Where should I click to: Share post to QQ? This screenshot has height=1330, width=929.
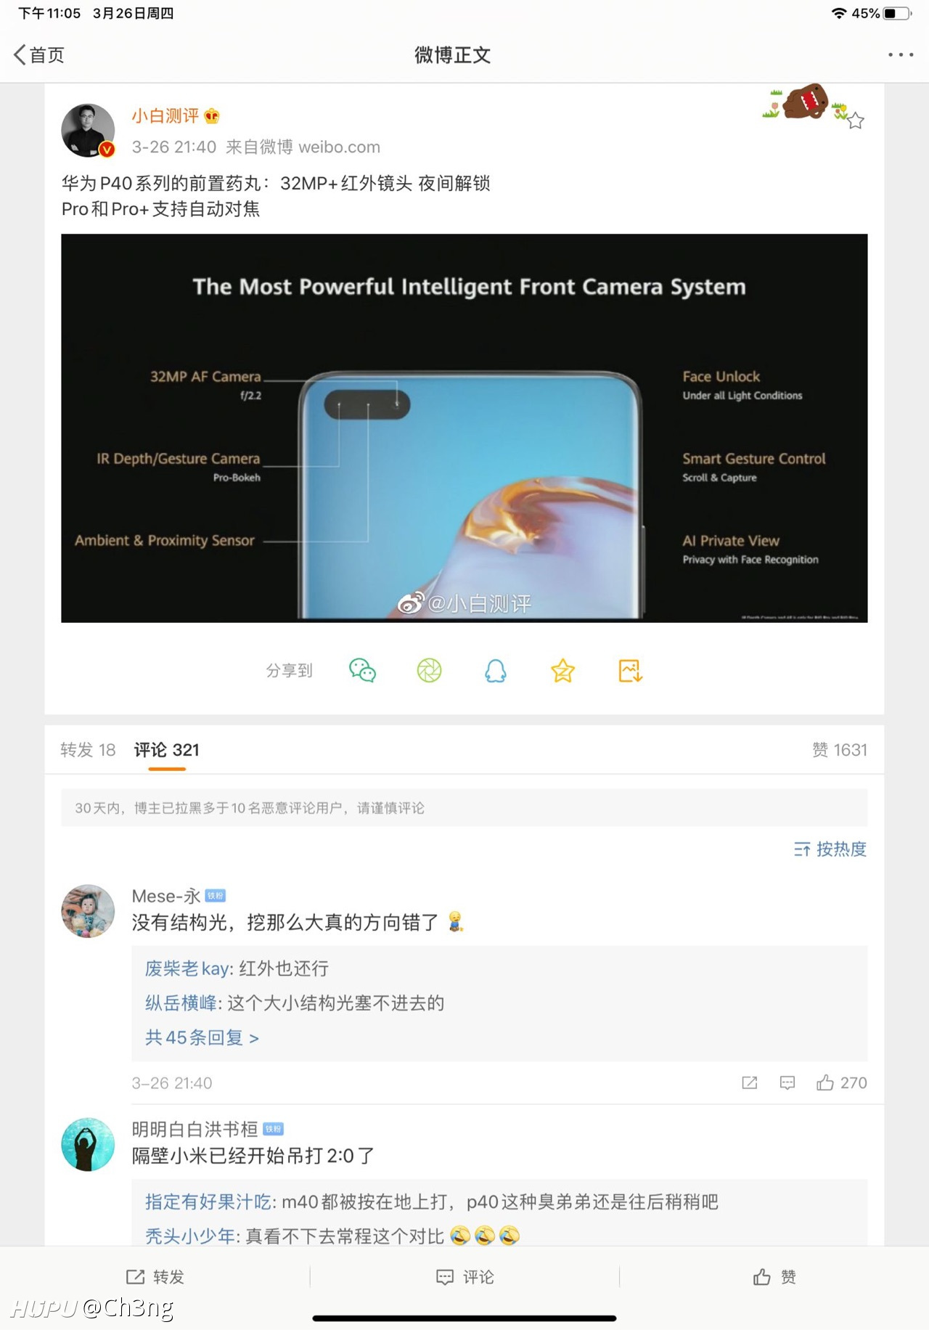496,670
